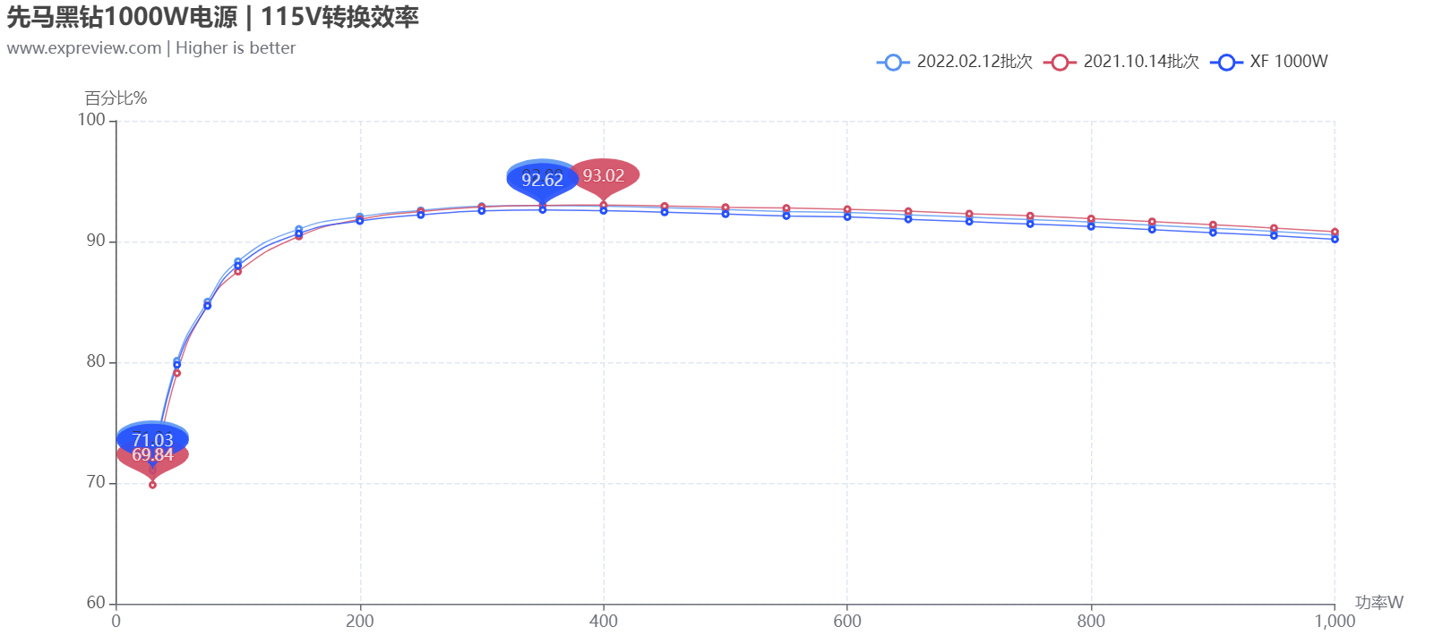Click the 功率W axis name
Viewport: 1451px width, 644px height.
click(1378, 603)
